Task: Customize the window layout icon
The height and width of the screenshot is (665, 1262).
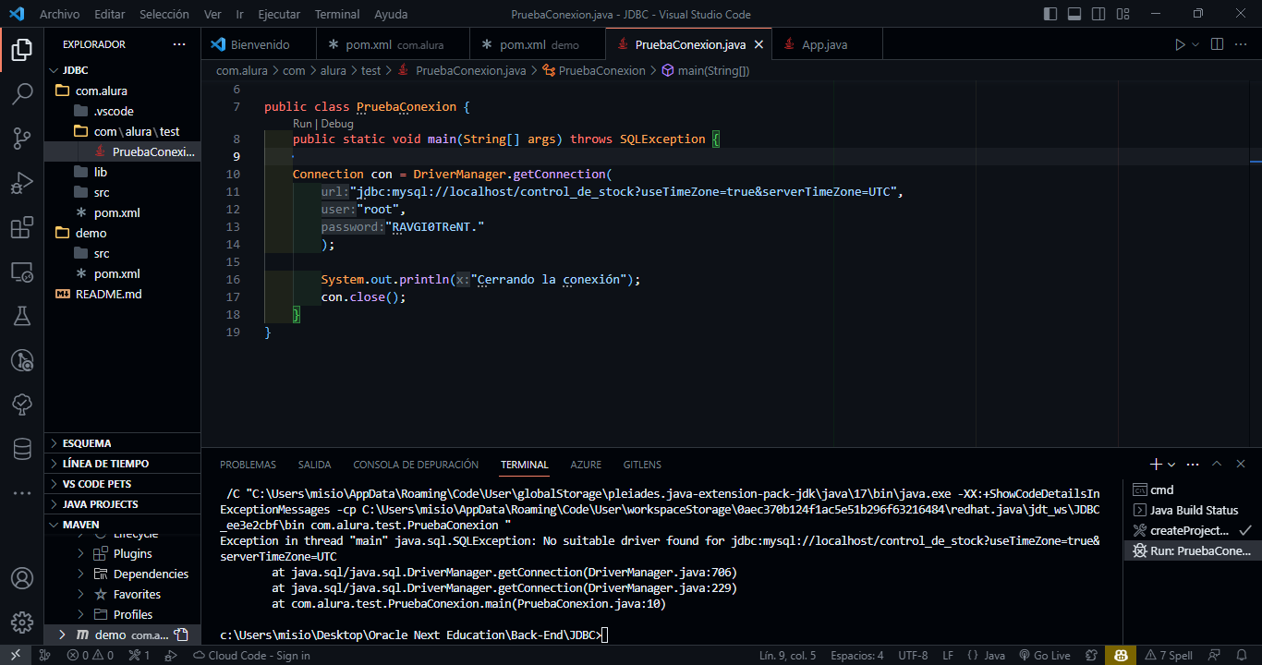Action: point(1122,14)
